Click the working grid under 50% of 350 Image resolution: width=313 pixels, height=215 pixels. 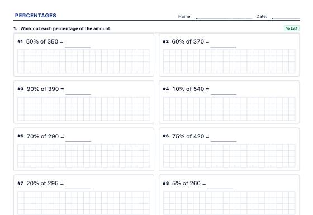(84, 61)
